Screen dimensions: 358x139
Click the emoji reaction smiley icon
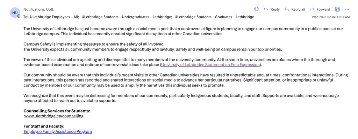point(256,9)
